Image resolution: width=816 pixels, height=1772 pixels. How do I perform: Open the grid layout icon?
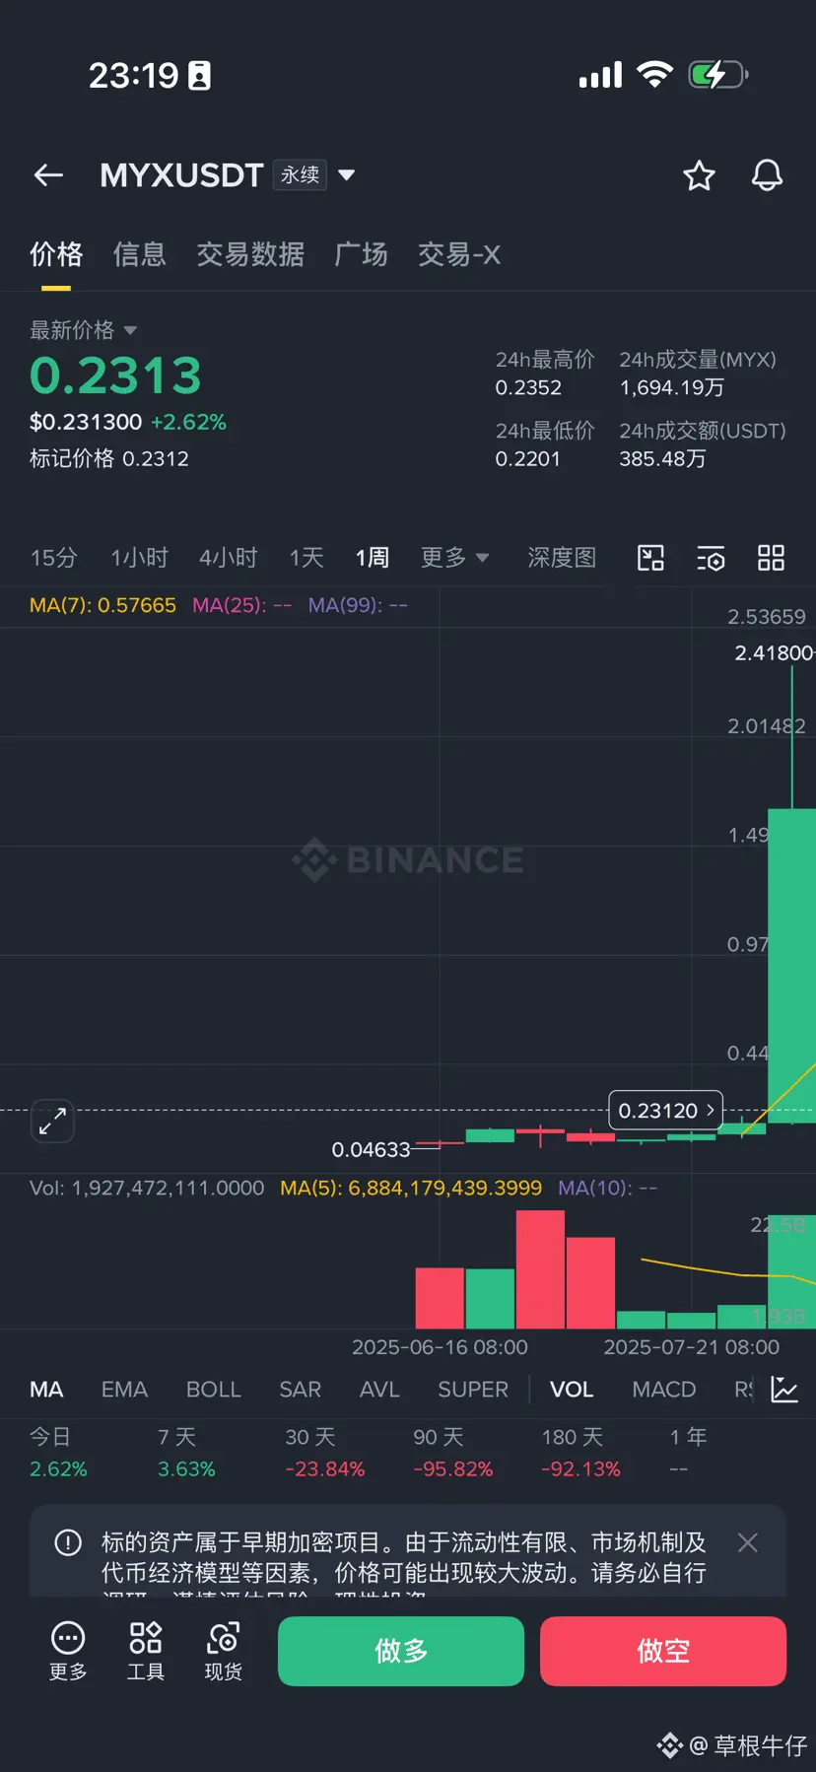point(771,558)
